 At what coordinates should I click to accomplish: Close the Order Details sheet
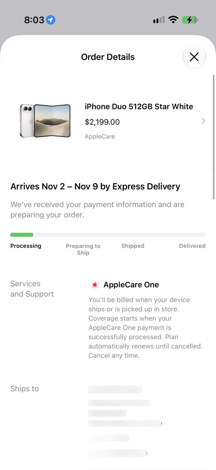(x=194, y=57)
